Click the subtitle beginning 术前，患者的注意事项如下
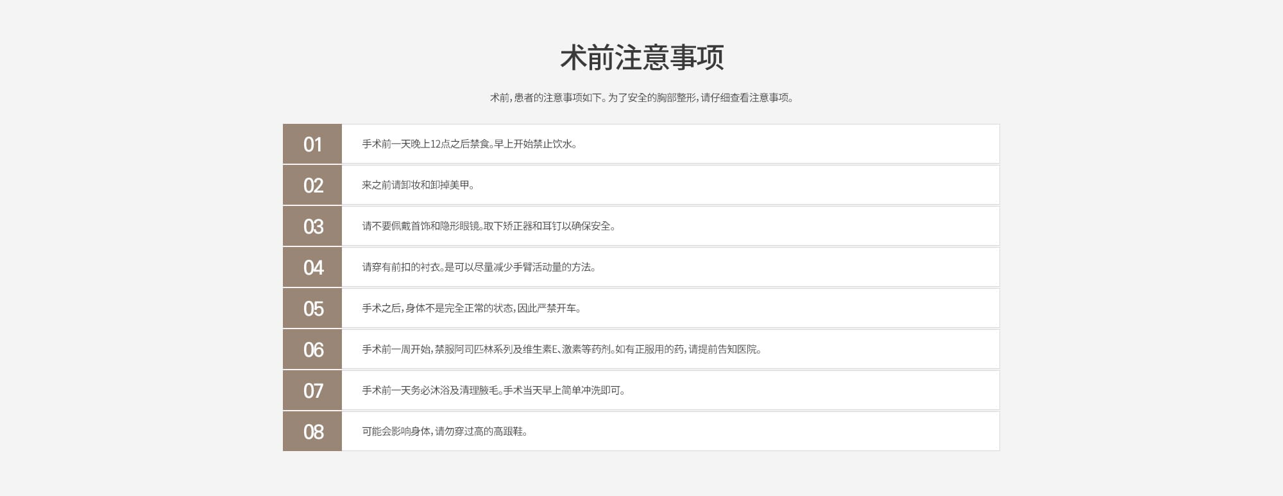 point(641,98)
